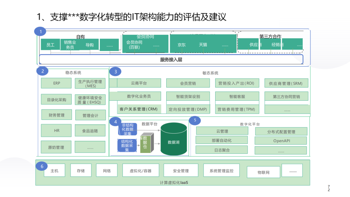Select the 客户关系管理(CRM) box
The width and height of the screenshot is (350, 197).
pyautogui.click(x=139, y=109)
